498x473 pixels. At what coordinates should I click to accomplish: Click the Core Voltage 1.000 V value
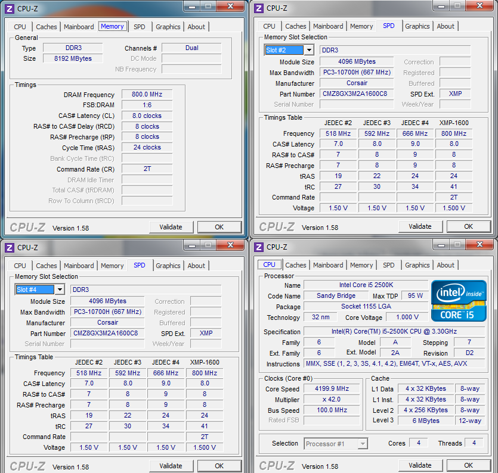(x=407, y=318)
